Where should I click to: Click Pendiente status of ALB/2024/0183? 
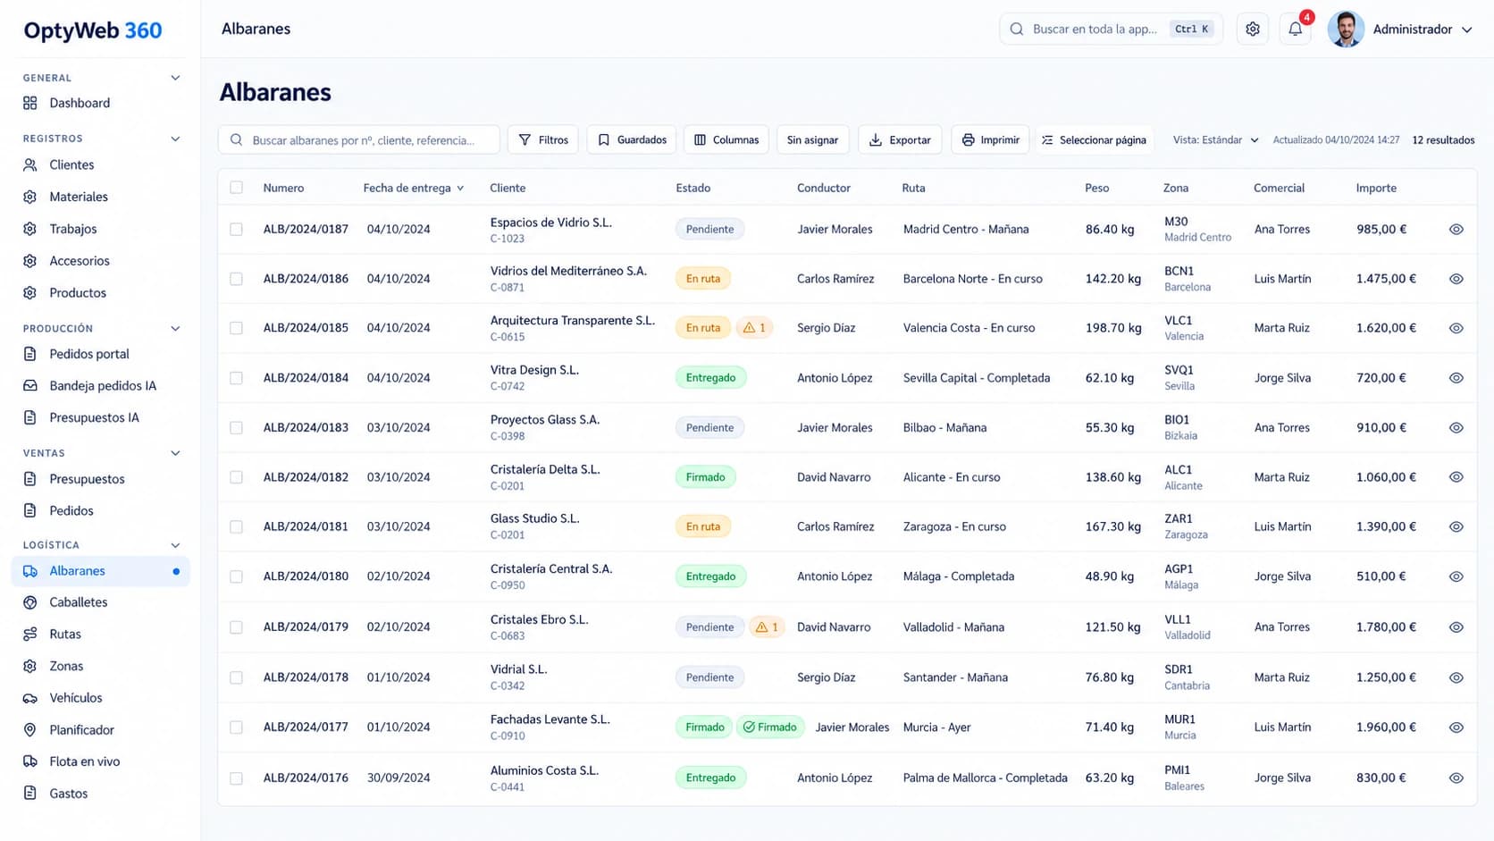point(709,428)
